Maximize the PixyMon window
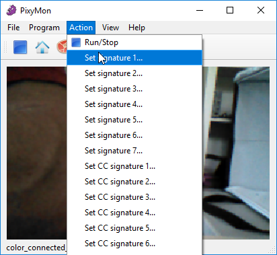 [230, 10]
